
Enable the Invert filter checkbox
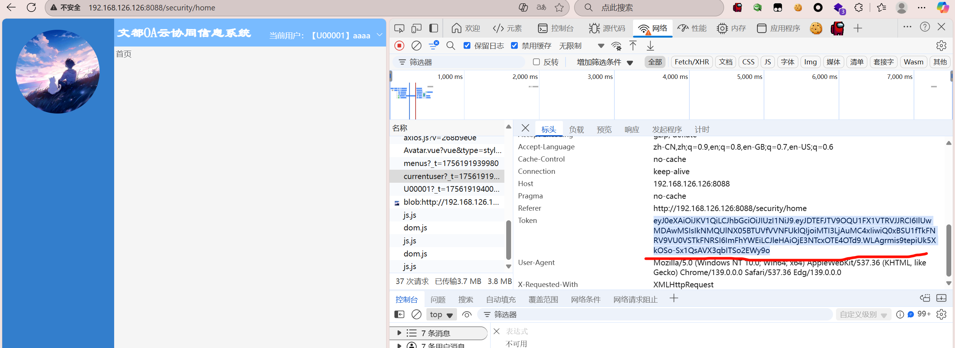(x=536, y=62)
